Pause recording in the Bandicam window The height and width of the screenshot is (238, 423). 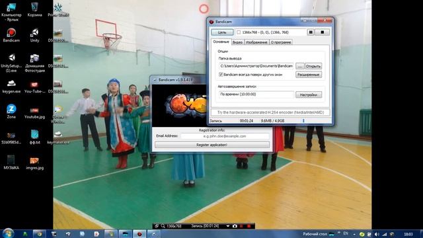click(x=311, y=32)
